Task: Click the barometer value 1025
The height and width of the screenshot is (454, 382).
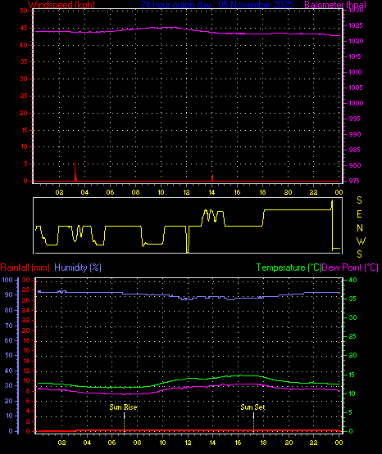Action: pyautogui.click(x=356, y=26)
